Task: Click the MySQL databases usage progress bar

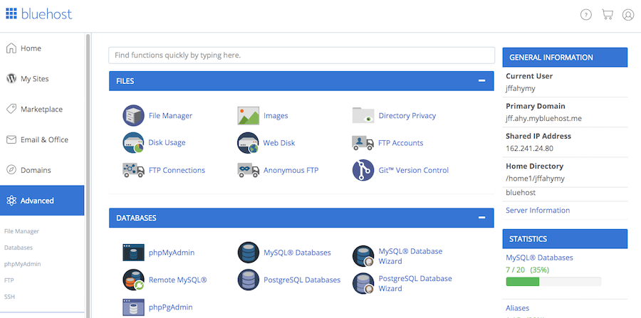Action: (x=553, y=281)
